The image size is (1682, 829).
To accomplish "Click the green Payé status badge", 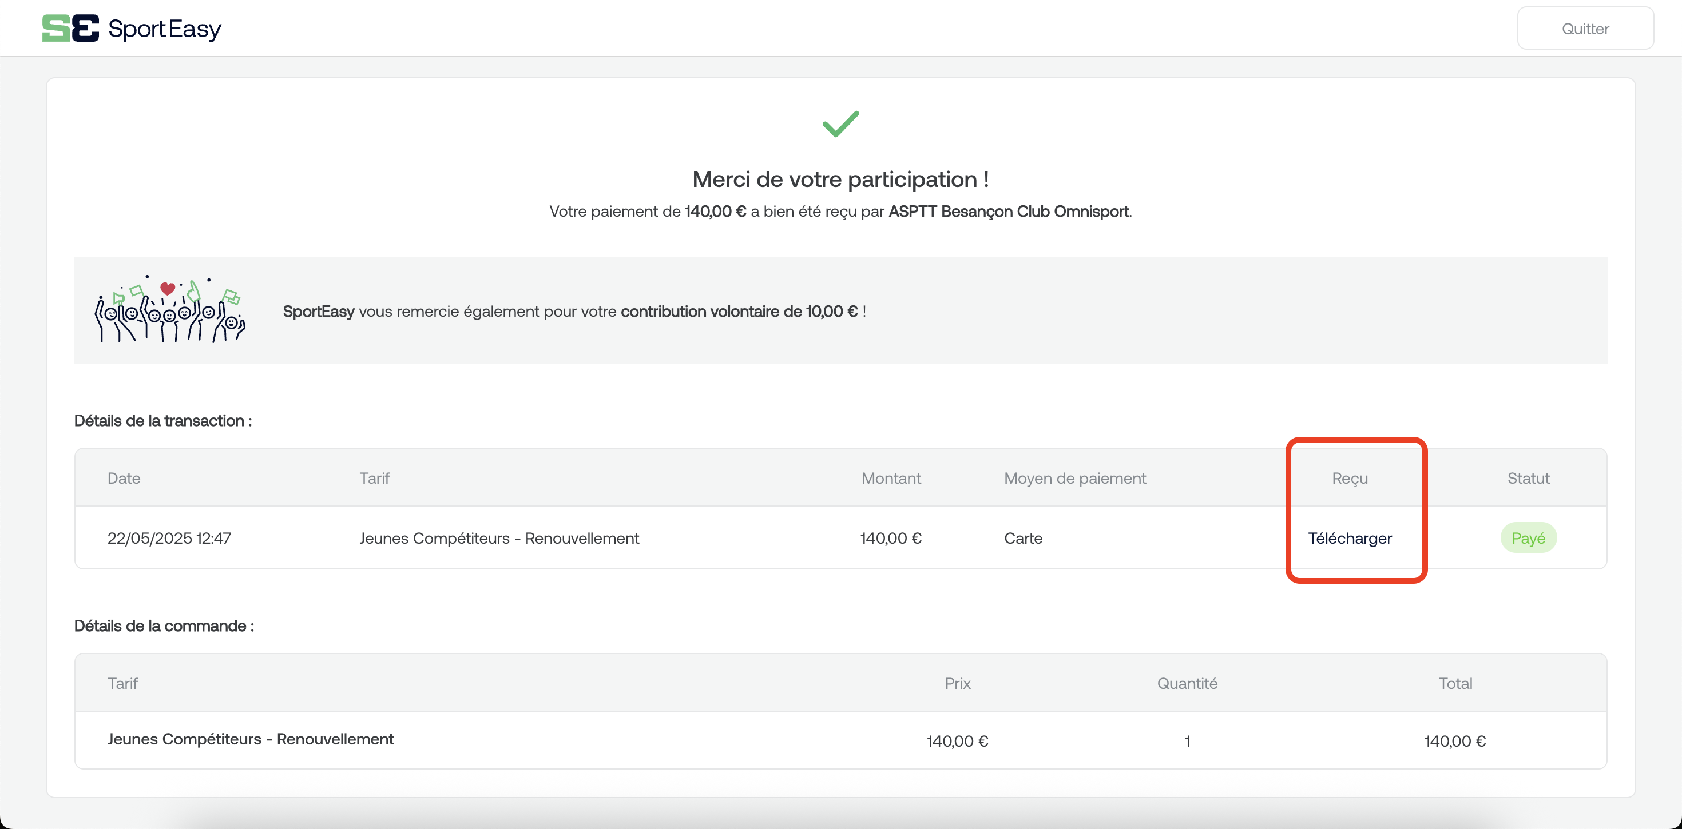I will (x=1528, y=538).
